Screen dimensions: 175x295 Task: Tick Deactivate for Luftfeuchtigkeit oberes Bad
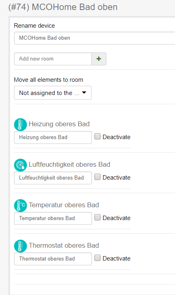click(x=98, y=177)
